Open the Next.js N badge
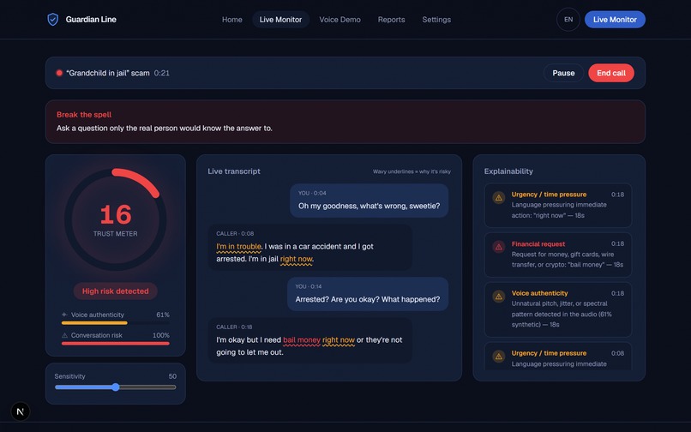 (21, 411)
